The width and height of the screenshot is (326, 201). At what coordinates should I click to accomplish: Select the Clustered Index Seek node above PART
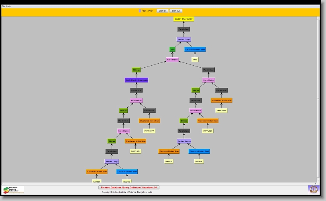pyautogui.click(x=195, y=50)
